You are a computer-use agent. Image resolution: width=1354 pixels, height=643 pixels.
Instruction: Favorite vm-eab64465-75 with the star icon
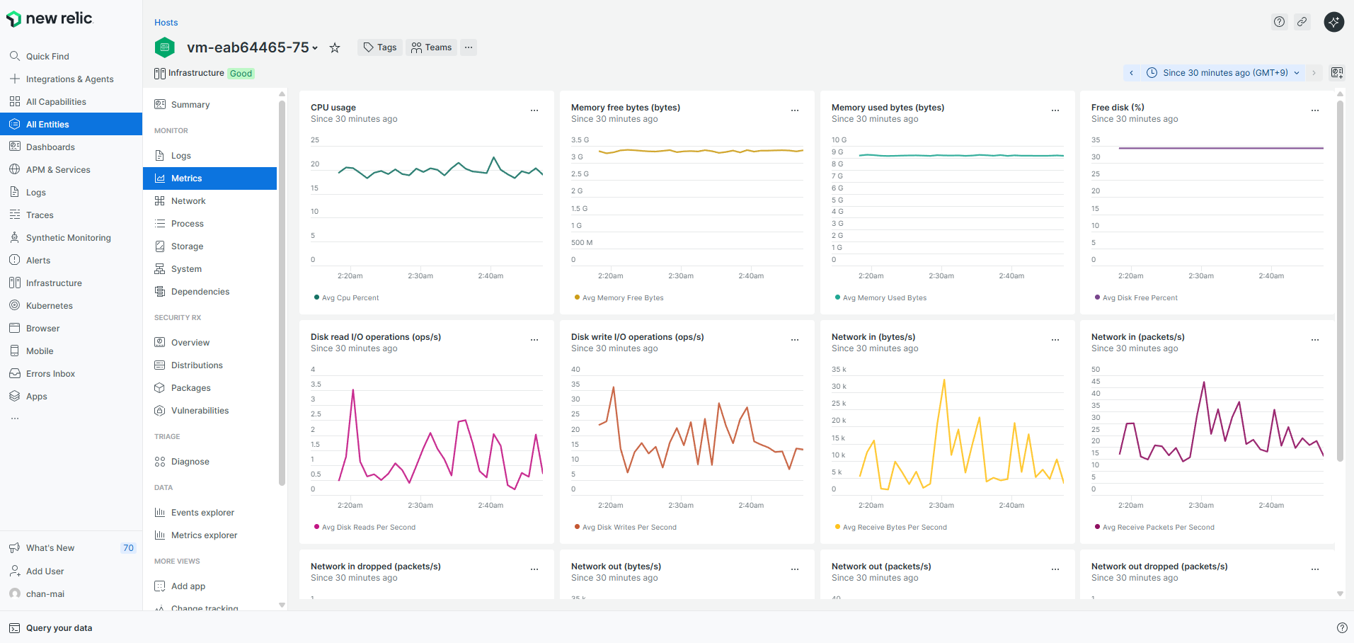tap(335, 47)
